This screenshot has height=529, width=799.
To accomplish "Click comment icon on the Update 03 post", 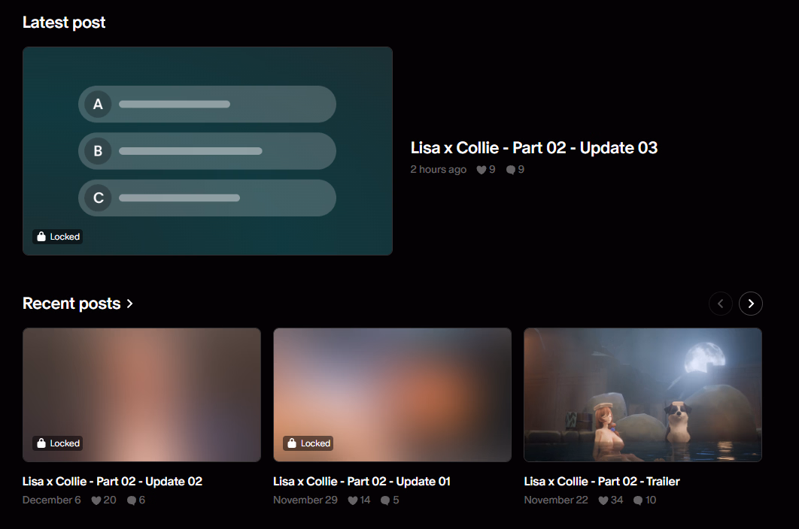I will pos(511,170).
